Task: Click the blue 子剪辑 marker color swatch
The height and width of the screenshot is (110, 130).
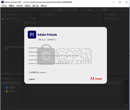Action: pyautogui.click(x=7, y=88)
